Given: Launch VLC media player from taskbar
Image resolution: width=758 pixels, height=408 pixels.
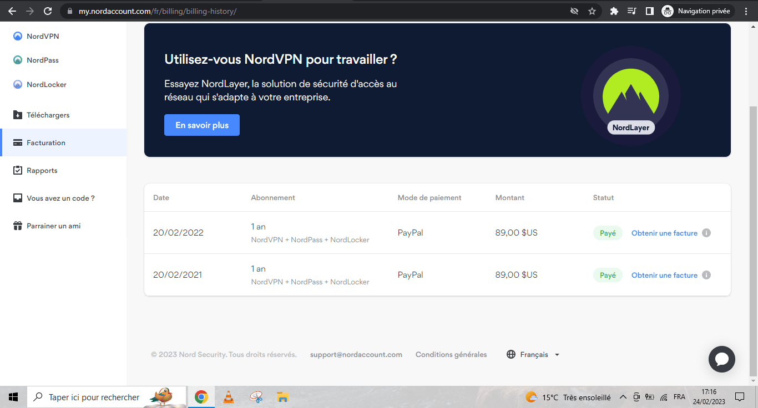Looking at the screenshot, I should [x=228, y=397].
